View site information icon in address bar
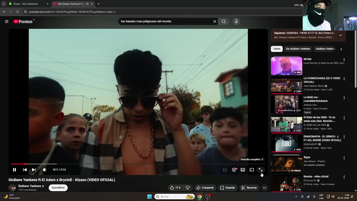This screenshot has width=357, height=201. pos(25,12)
